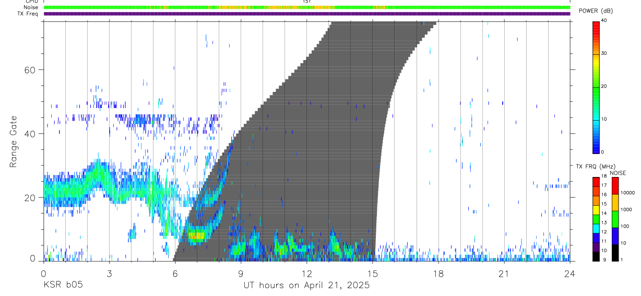641x296 pixels.
Task: Click the 40 tick on power scale
Action: coord(605,21)
